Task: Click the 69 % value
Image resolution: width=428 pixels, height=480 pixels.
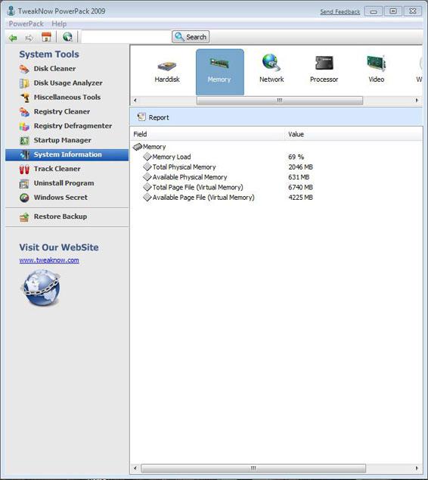Action: click(x=296, y=157)
